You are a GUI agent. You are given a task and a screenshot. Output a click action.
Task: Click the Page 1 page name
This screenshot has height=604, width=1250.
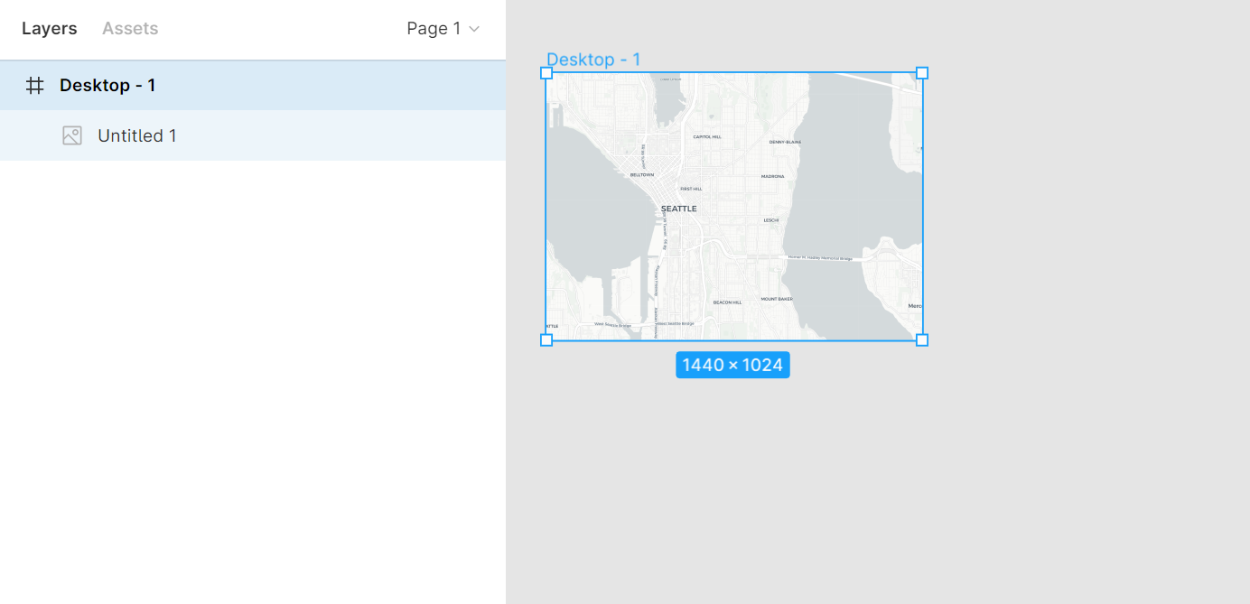tap(434, 29)
